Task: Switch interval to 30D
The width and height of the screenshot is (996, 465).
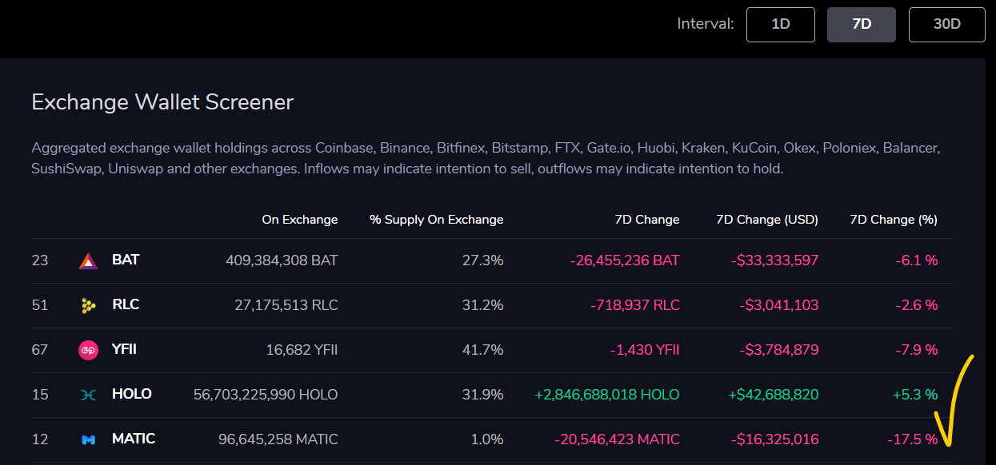Action: (946, 24)
